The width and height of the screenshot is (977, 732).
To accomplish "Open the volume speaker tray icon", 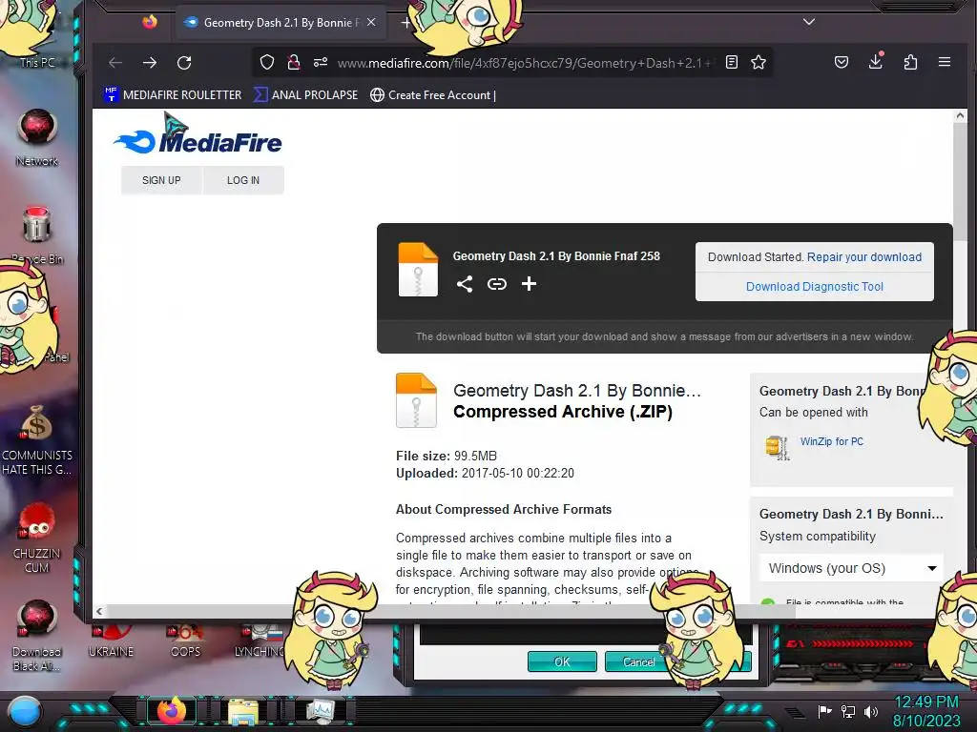I will coord(870,711).
